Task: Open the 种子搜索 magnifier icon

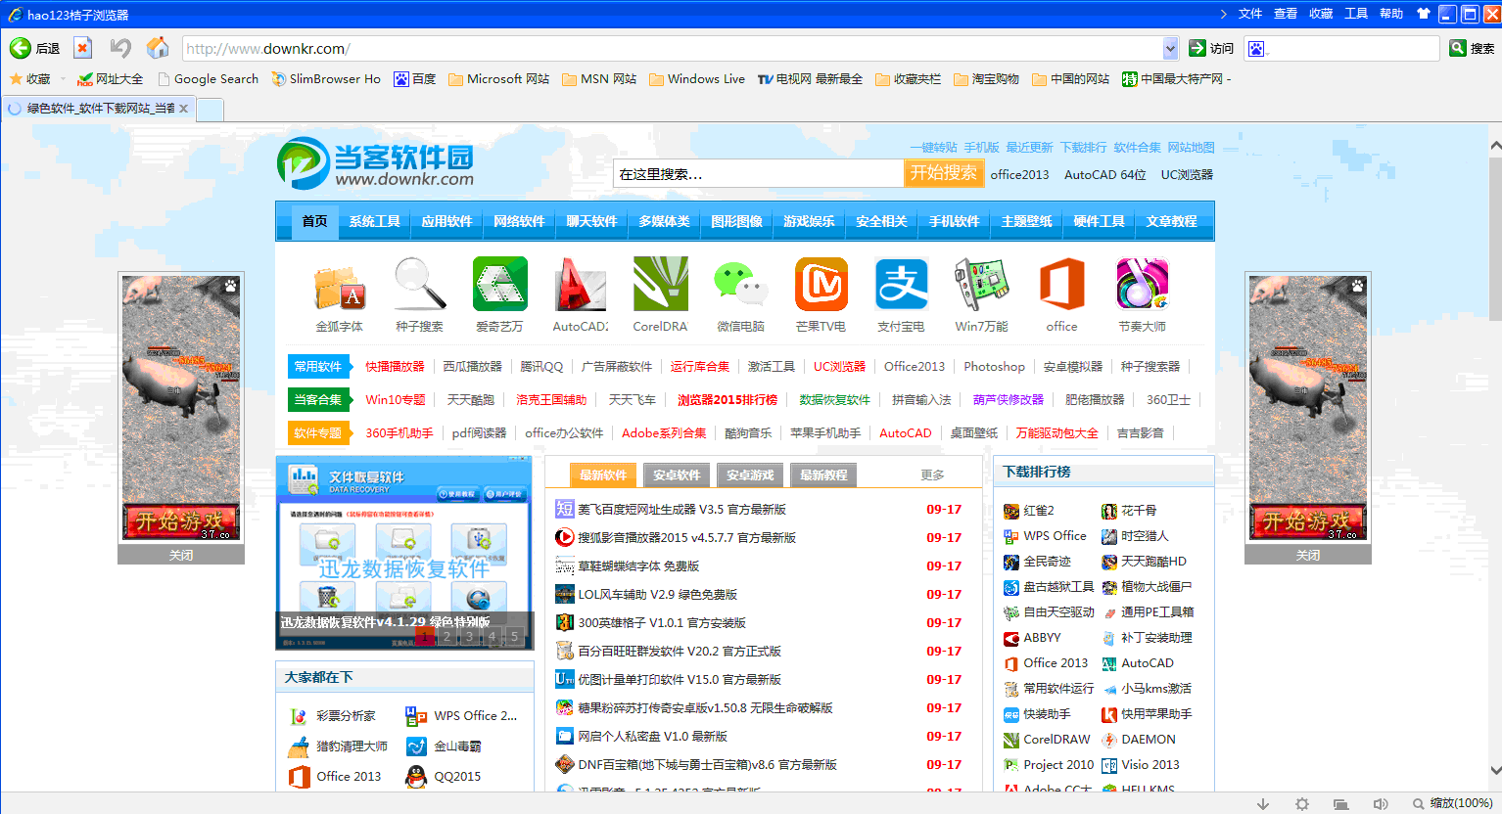Action: [420, 284]
